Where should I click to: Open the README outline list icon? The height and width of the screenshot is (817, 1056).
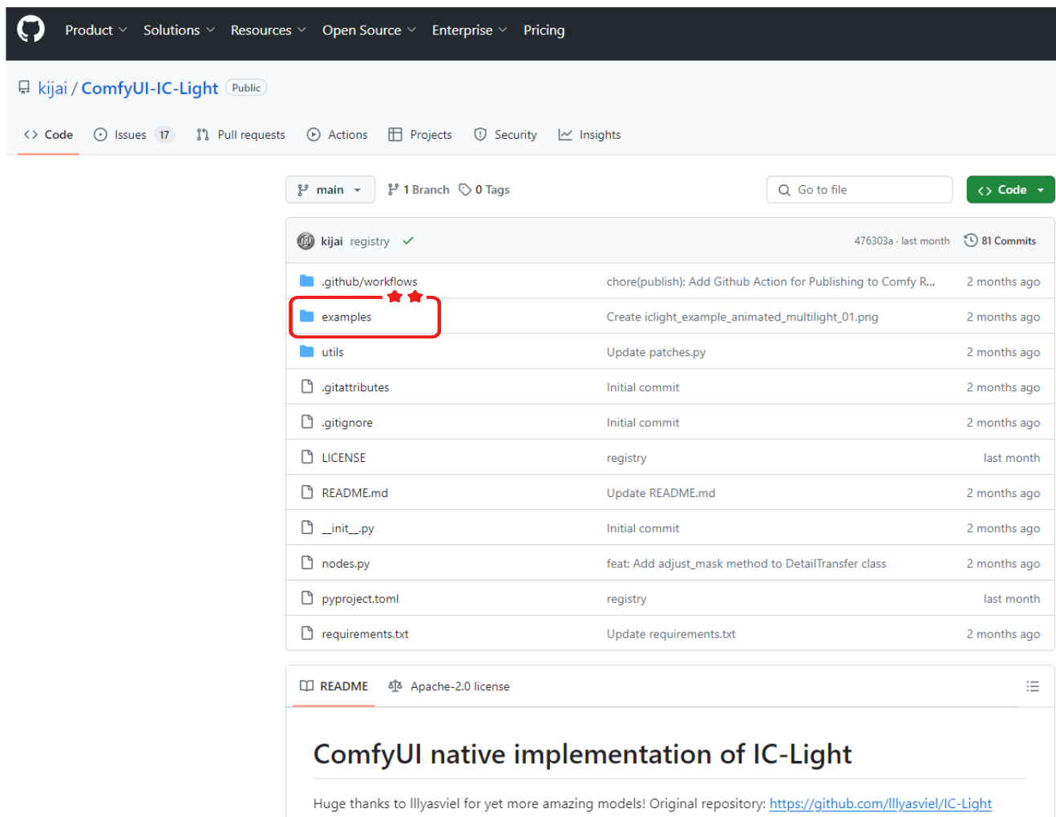coord(1033,686)
